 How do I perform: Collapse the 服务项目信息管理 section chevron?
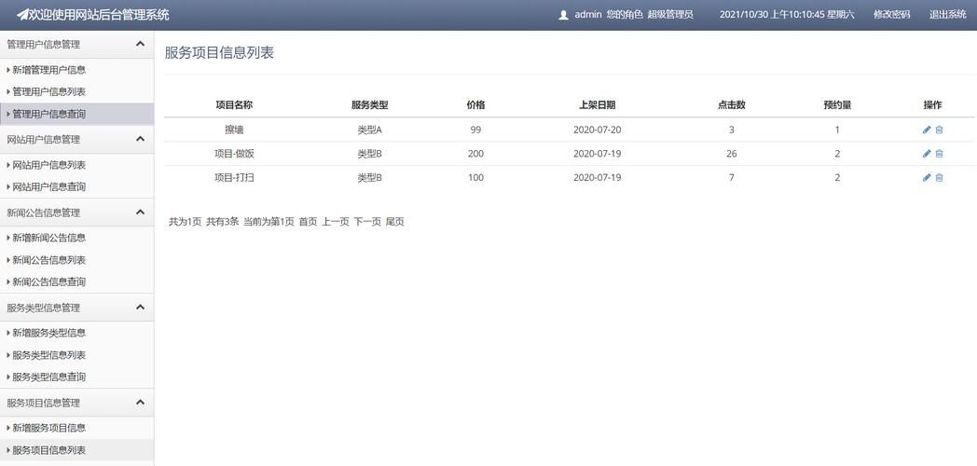pyautogui.click(x=140, y=403)
